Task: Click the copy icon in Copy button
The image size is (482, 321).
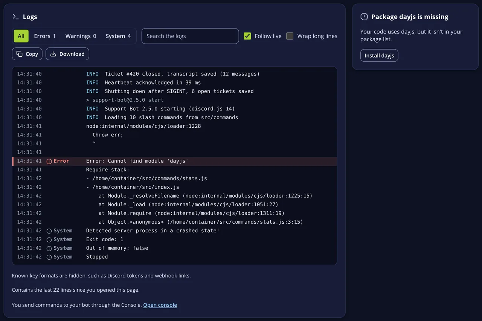Action: (20, 54)
